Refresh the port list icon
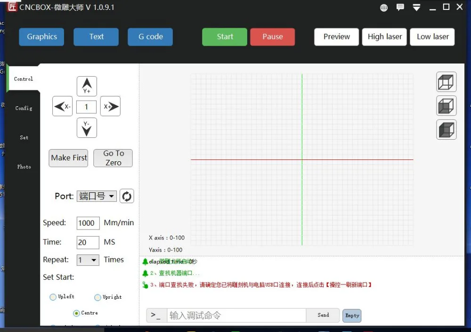The width and height of the screenshot is (471, 332). [x=127, y=196]
